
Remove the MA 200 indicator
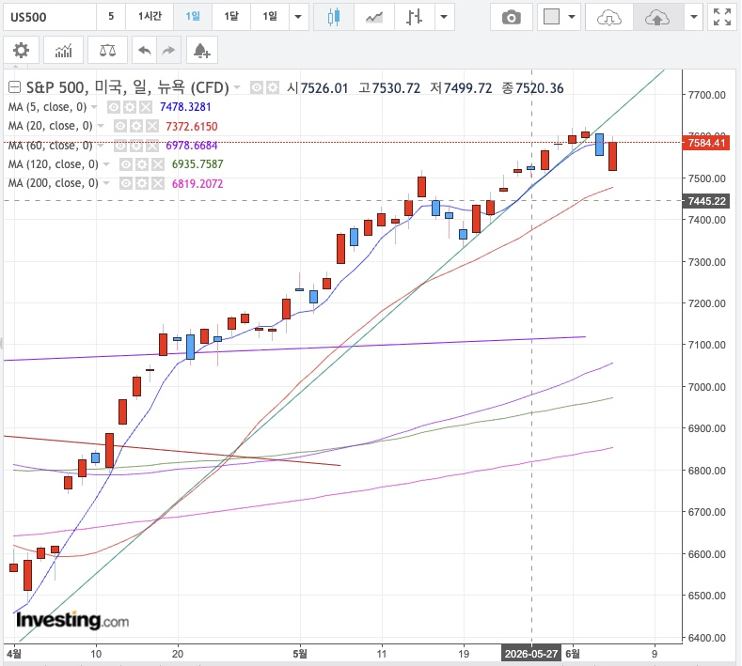point(158,183)
